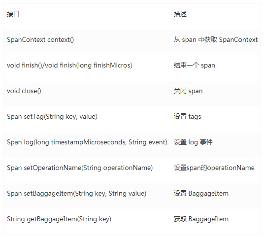Click the 从 span 中获取 SpanContext description
Screen dimensions: 264x238
coord(216,40)
